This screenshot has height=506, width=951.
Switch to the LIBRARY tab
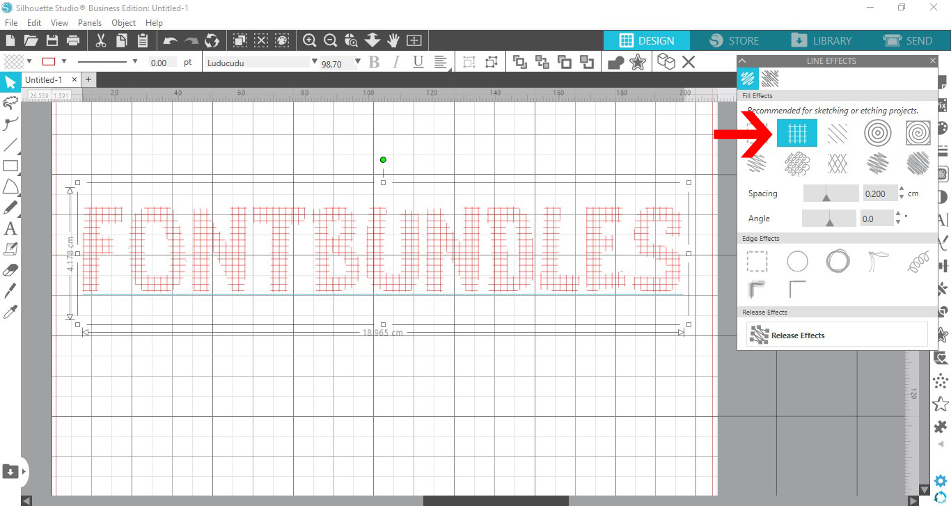point(822,40)
